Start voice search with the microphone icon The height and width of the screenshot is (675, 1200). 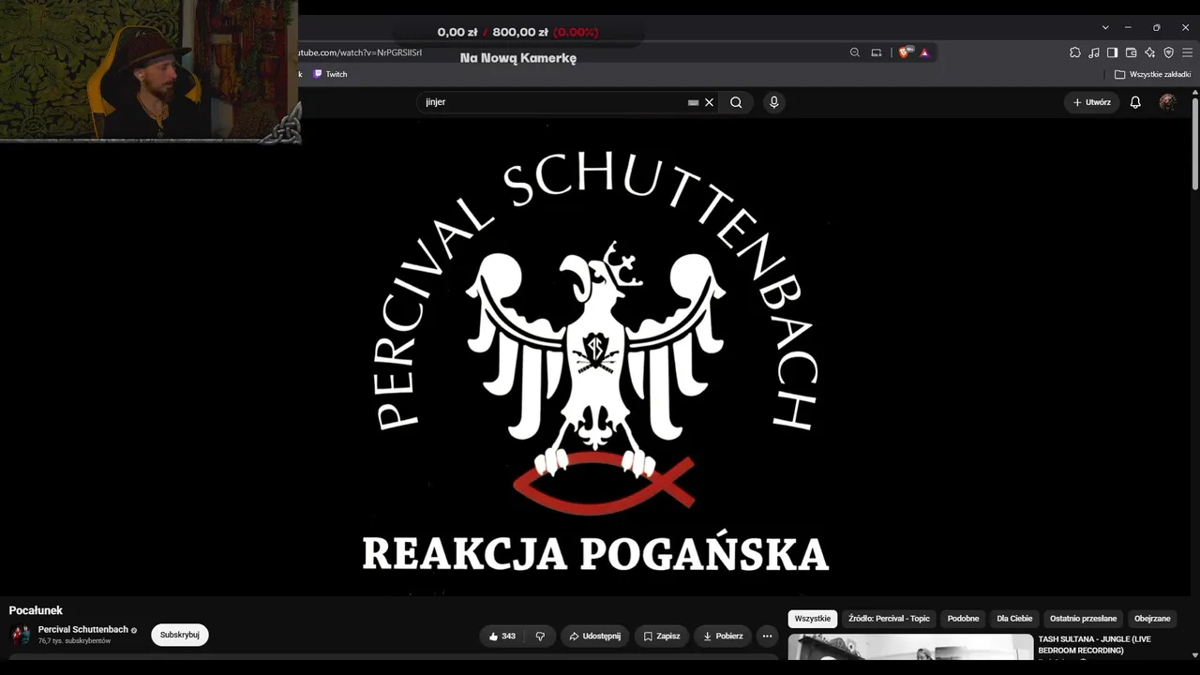click(x=773, y=102)
